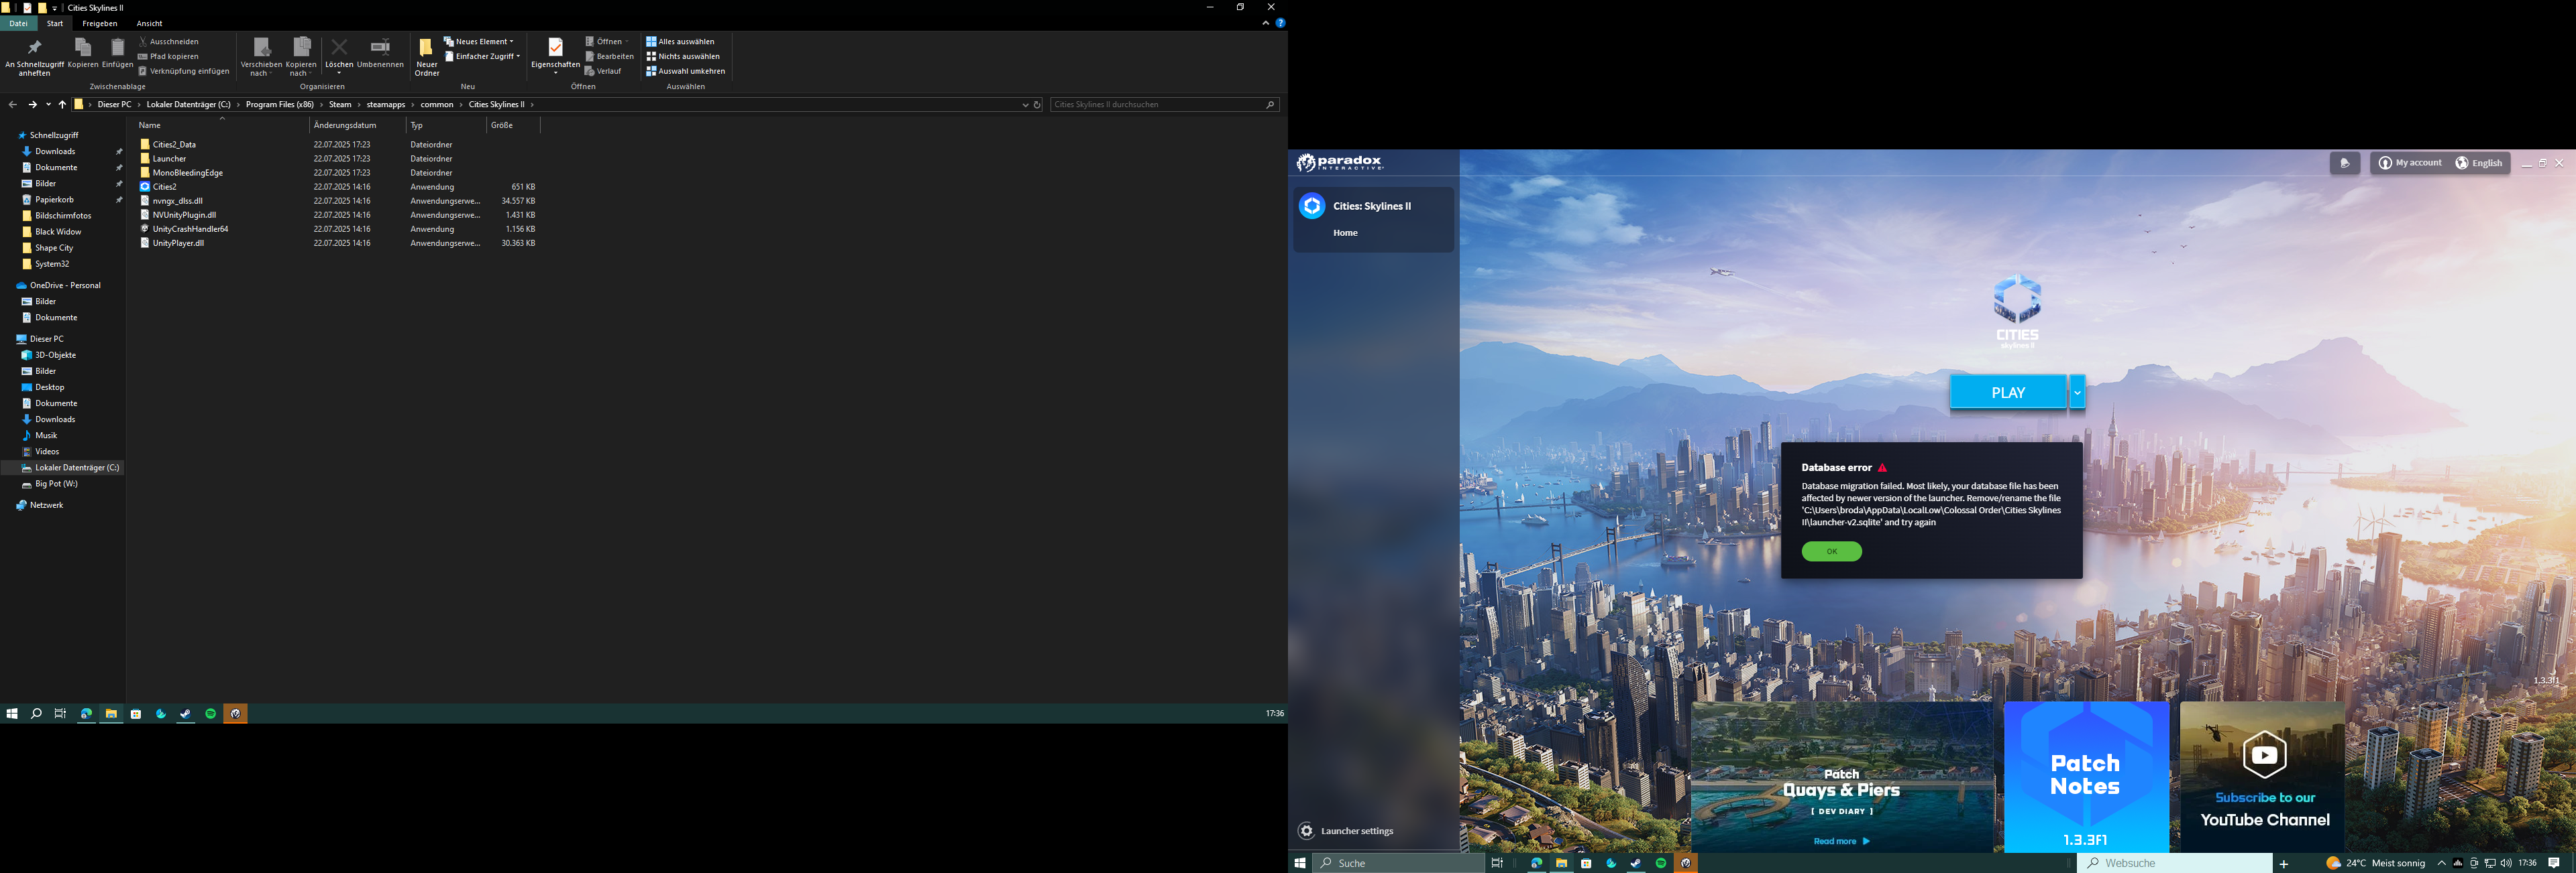Image resolution: width=2576 pixels, height=873 pixels.
Task: Open Explorer help question-mark icon
Action: pyautogui.click(x=1280, y=23)
